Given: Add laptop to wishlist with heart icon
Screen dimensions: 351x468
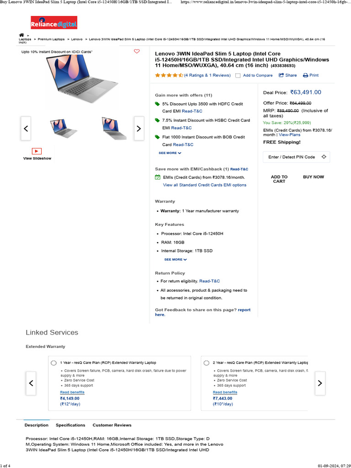Looking at the screenshot, I should (x=137, y=51).
